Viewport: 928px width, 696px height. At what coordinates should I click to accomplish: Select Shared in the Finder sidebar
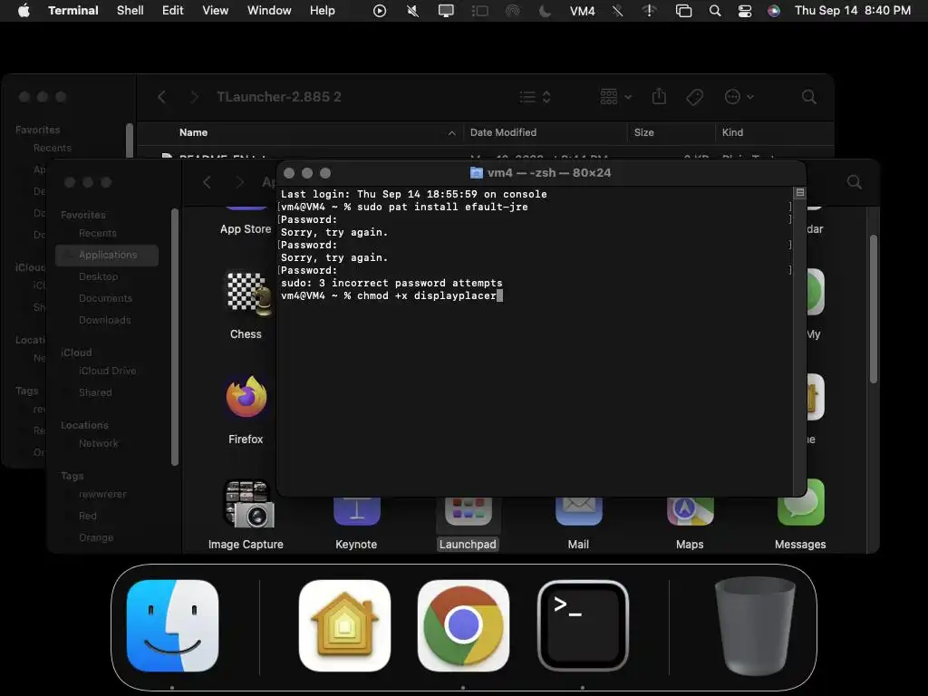(x=95, y=392)
